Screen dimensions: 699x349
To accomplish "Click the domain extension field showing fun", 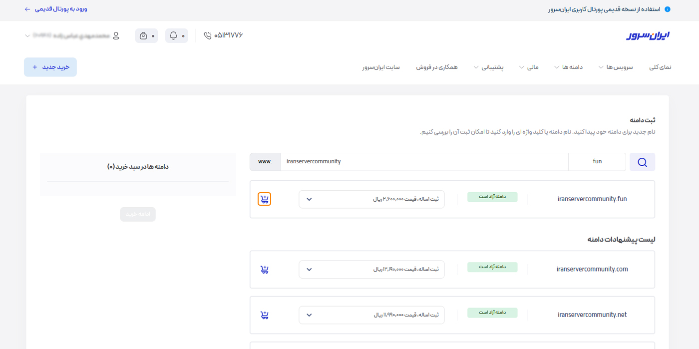I will coord(597,162).
